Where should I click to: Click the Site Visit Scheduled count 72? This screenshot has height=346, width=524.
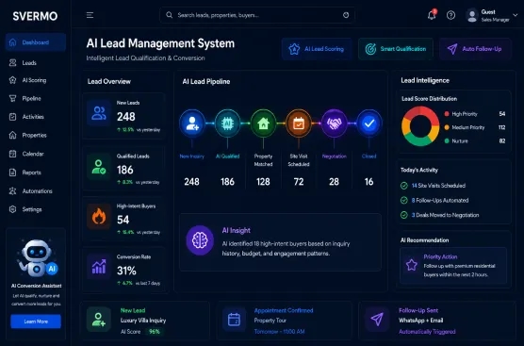pyautogui.click(x=299, y=182)
